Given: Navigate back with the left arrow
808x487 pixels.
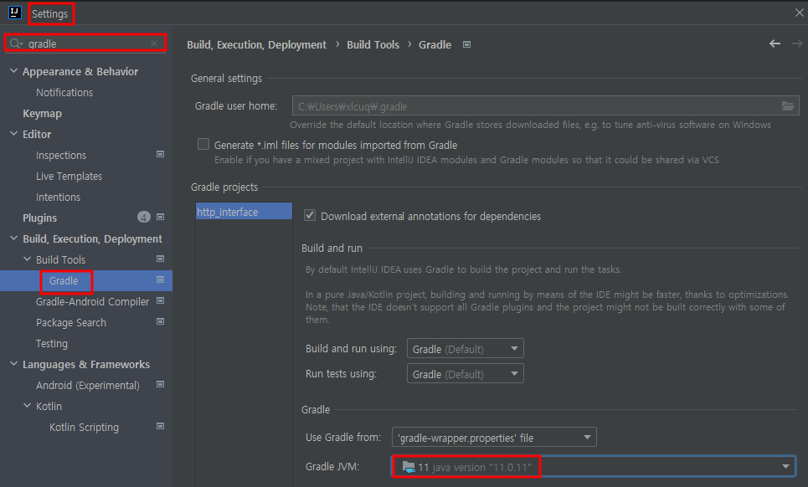Looking at the screenshot, I should (775, 44).
